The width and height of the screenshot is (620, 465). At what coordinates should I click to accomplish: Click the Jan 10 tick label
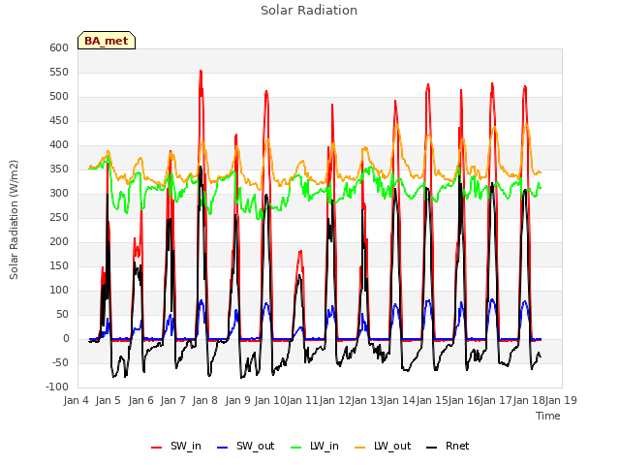point(269,400)
